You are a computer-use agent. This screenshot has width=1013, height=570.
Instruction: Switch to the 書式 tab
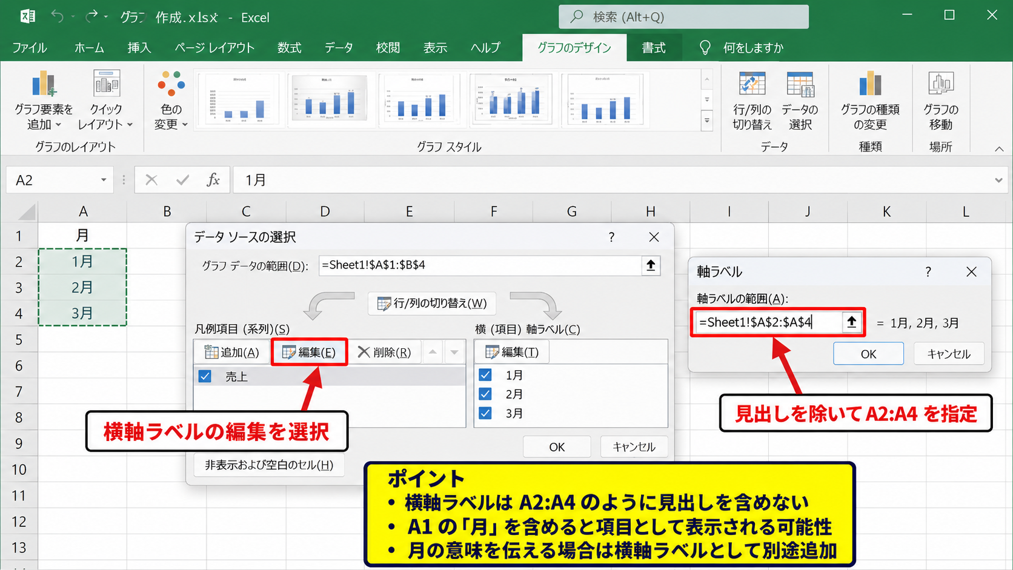(654, 48)
